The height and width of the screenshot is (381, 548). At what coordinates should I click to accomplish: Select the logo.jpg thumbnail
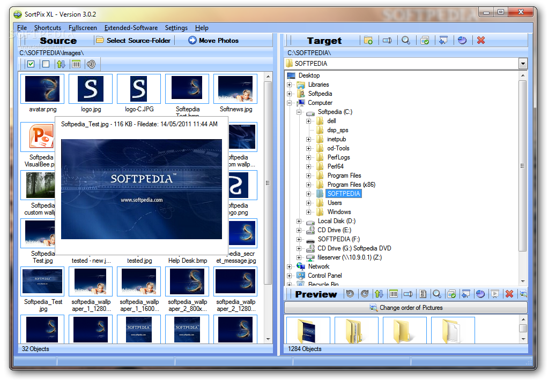[x=91, y=89]
